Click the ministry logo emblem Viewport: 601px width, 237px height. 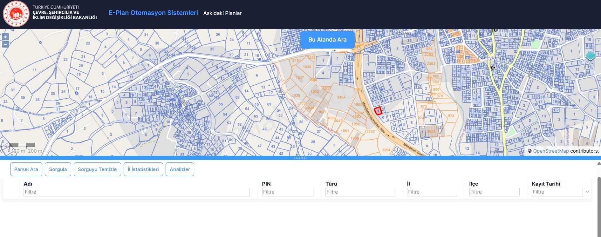point(16,14)
